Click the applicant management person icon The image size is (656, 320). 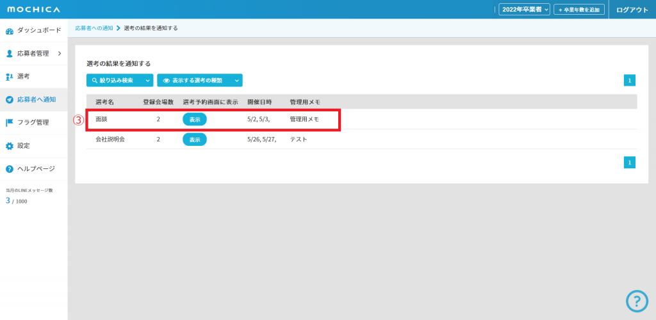click(10, 54)
